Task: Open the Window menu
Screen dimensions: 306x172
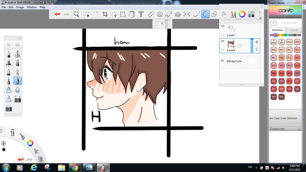Action: [32, 7]
